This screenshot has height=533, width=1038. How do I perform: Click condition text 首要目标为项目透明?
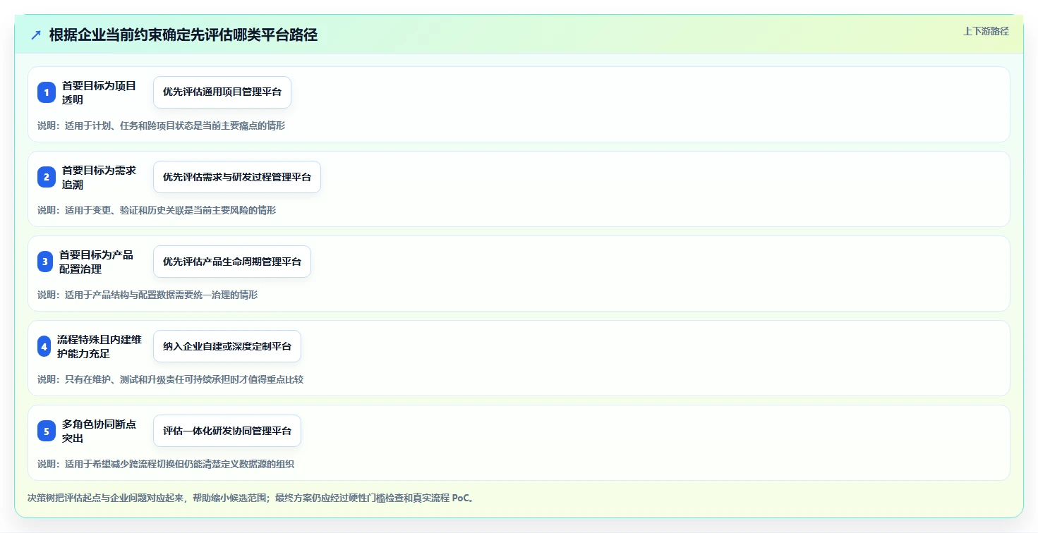point(99,92)
